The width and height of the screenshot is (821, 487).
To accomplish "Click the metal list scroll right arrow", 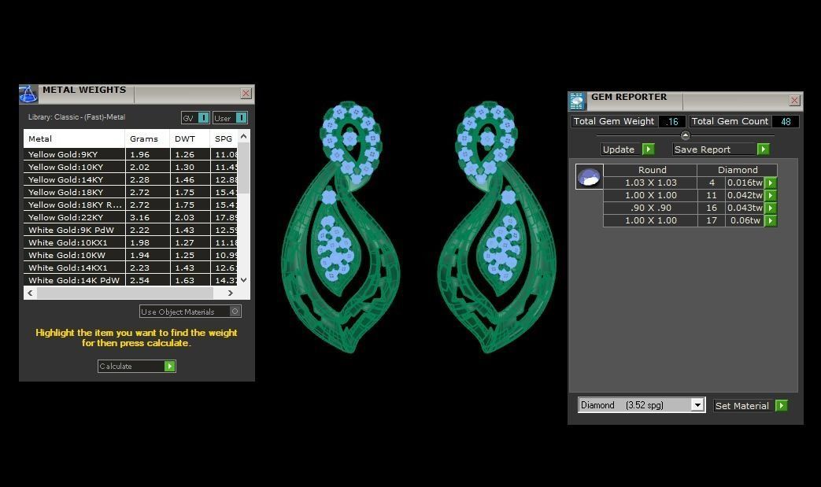I will coord(231,293).
